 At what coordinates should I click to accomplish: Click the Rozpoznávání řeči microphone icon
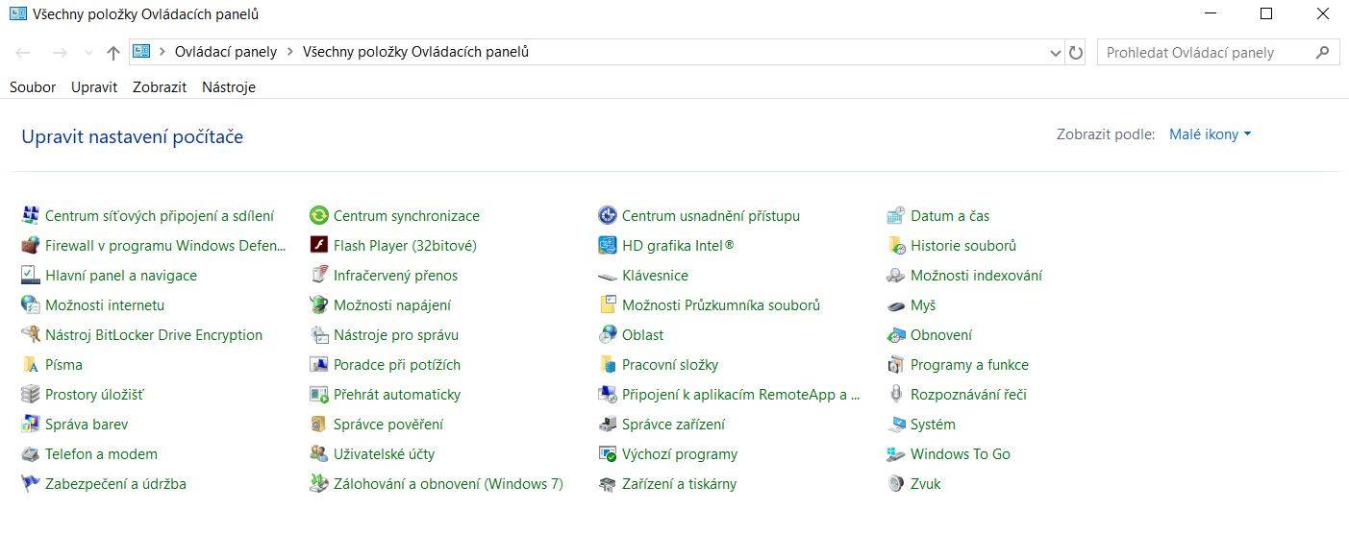895,395
